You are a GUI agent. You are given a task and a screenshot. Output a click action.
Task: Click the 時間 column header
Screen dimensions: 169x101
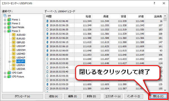click(60, 17)
